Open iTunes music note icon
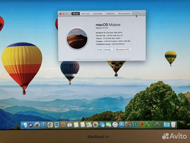The height and width of the screenshot is (143, 190). pyautogui.click(x=115, y=125)
